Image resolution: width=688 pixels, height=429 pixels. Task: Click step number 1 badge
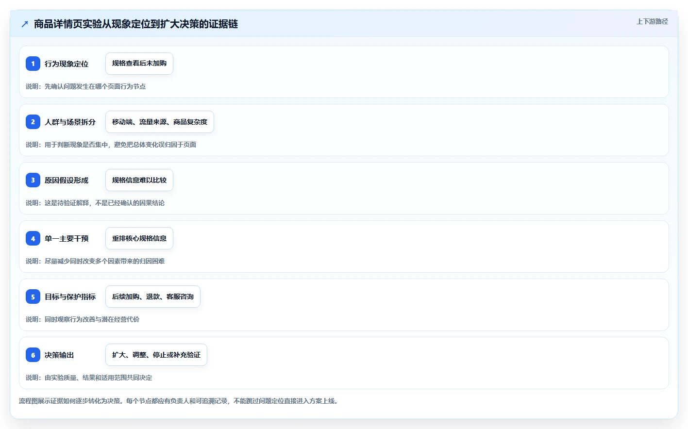point(33,64)
